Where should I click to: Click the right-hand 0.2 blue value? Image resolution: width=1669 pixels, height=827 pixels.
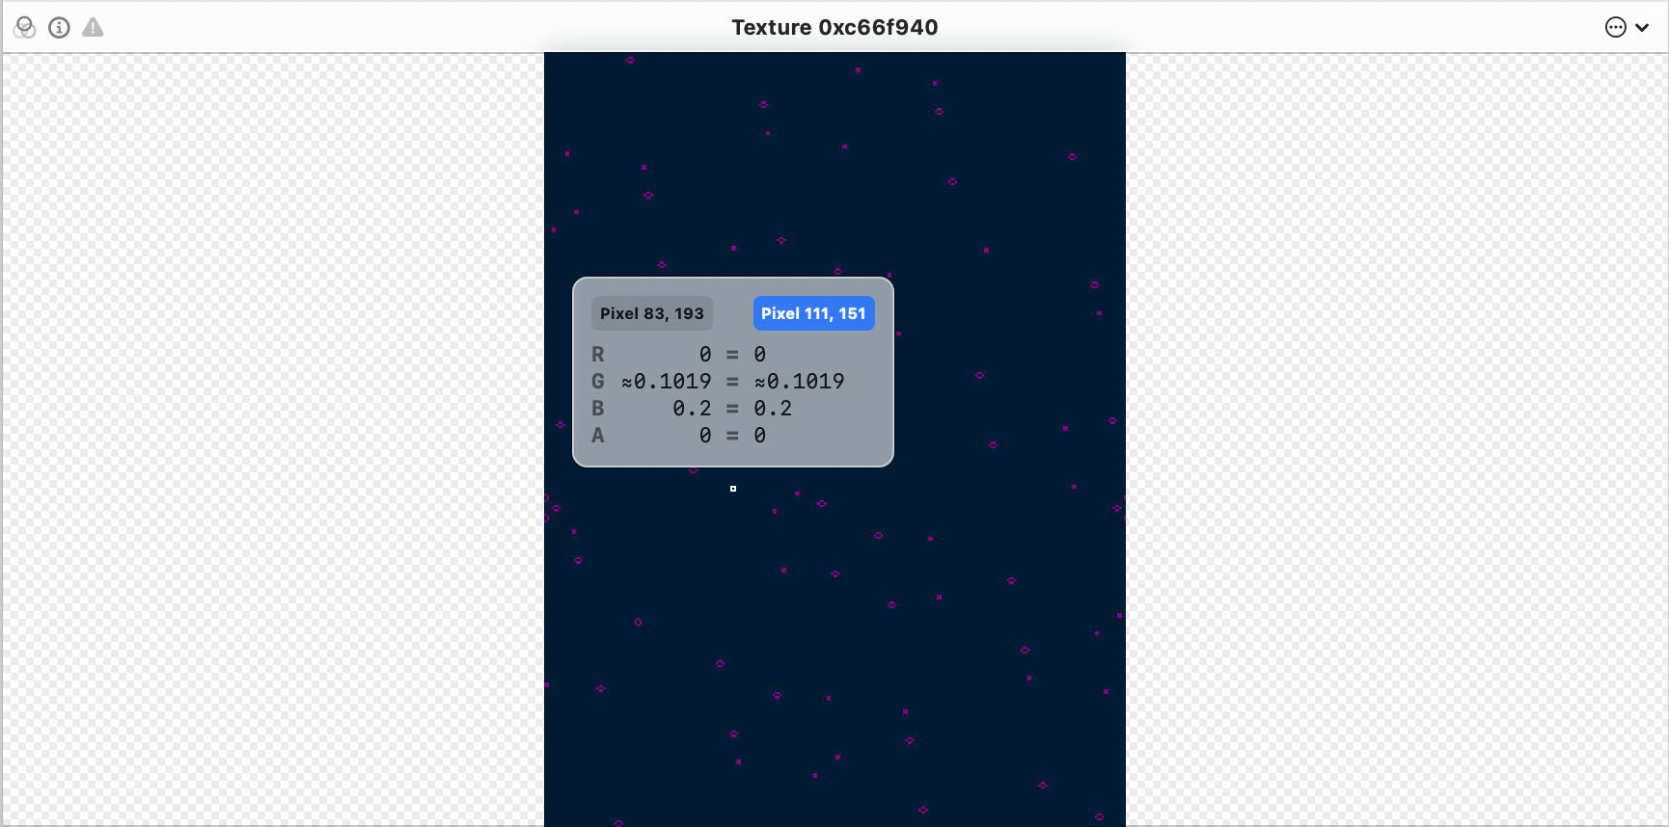click(x=773, y=409)
